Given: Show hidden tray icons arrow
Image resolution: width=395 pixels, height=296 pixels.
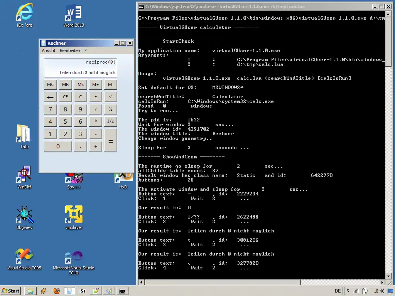Looking at the screenshot, I should 348,291.
